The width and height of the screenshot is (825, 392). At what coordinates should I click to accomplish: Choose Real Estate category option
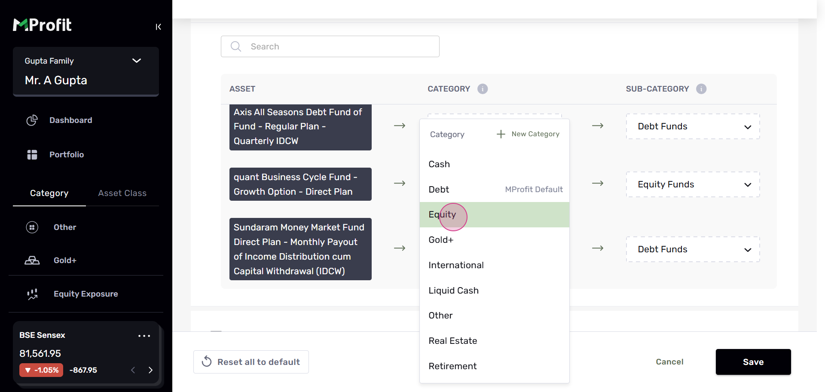[x=453, y=341]
